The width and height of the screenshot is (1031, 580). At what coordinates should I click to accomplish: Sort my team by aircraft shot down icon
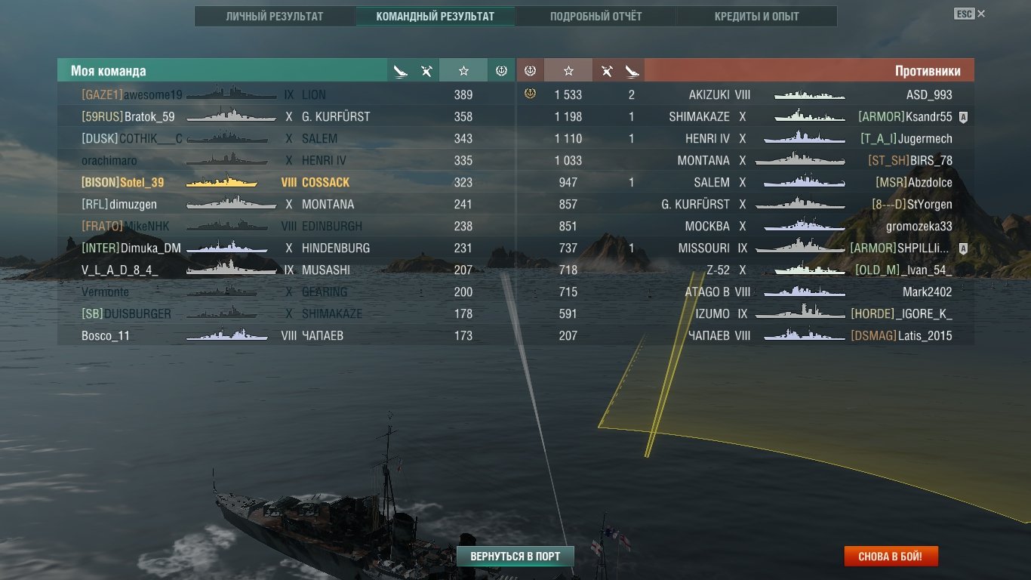pyautogui.click(x=426, y=71)
